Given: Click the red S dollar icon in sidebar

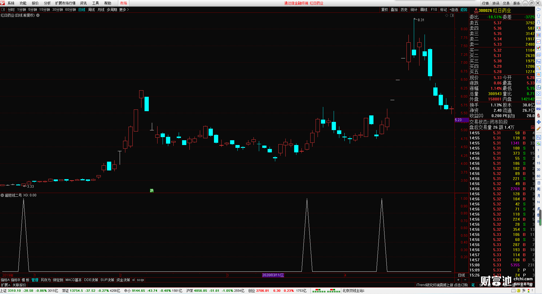Looking at the screenshot, I should (x=539, y=115).
